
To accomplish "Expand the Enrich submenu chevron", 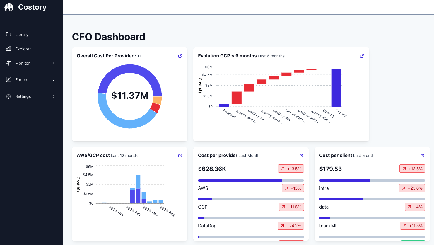I will (x=54, y=80).
